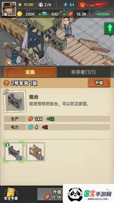
Task: Select the bunk bed facility thumbnail
Action: coord(35,151)
